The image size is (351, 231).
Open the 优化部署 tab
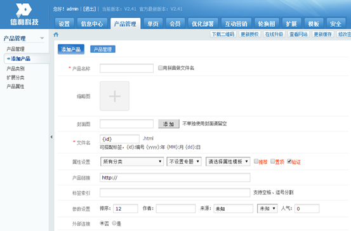(x=203, y=23)
